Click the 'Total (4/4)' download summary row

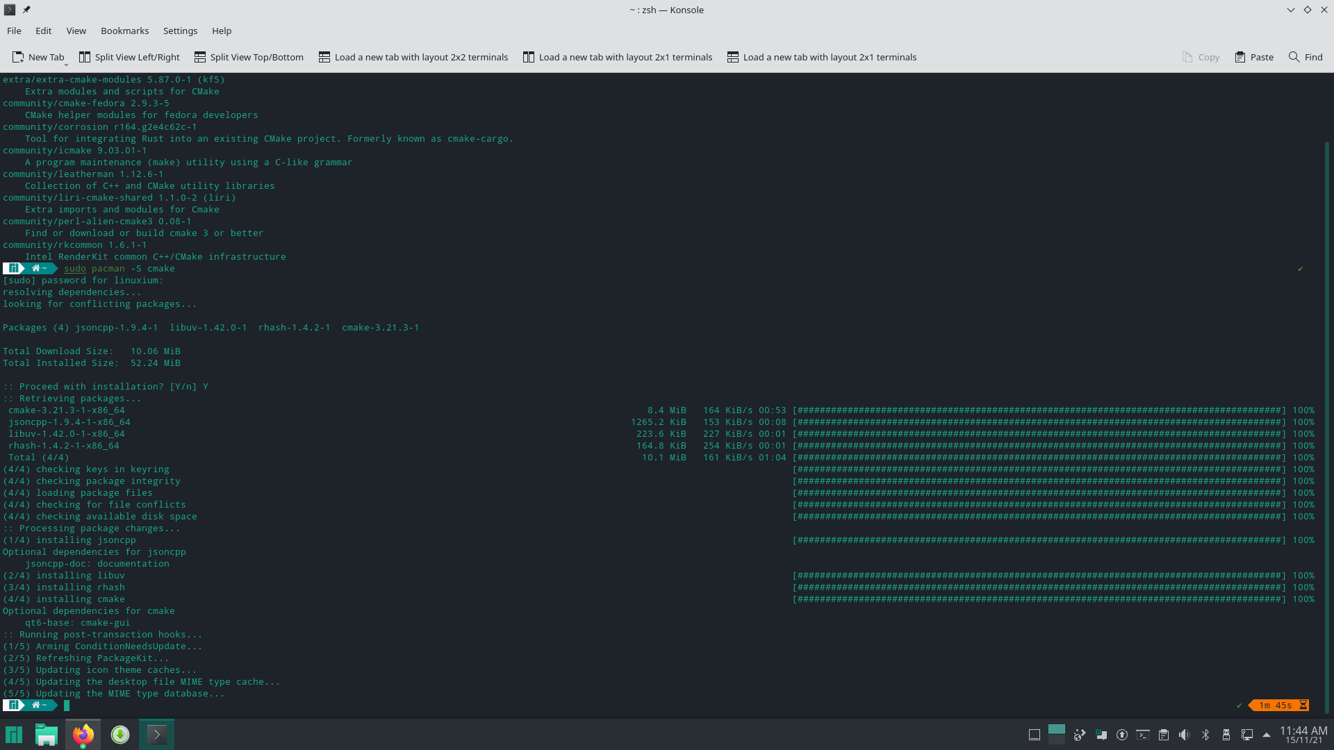click(660, 457)
